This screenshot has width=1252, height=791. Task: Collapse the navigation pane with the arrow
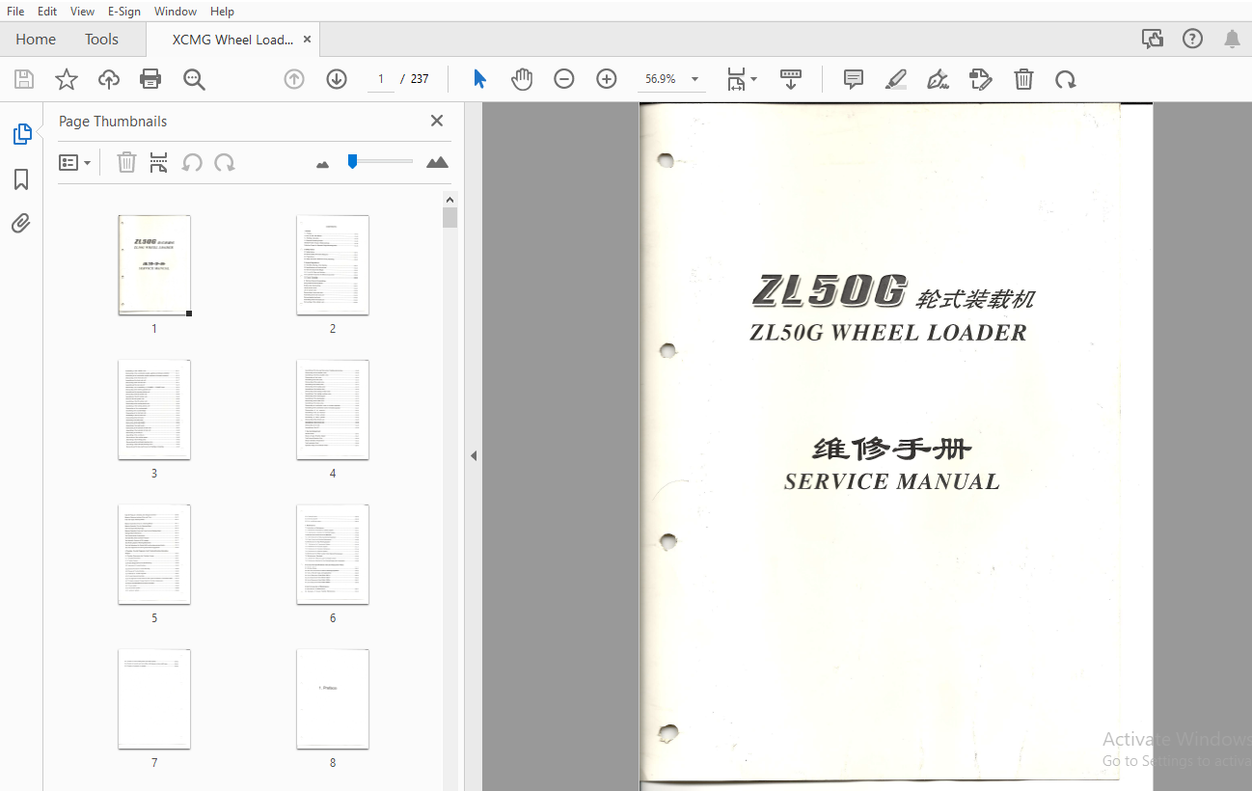(x=474, y=455)
